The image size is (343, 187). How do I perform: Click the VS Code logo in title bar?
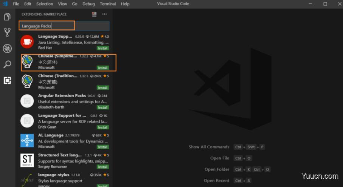(x=5, y=4)
